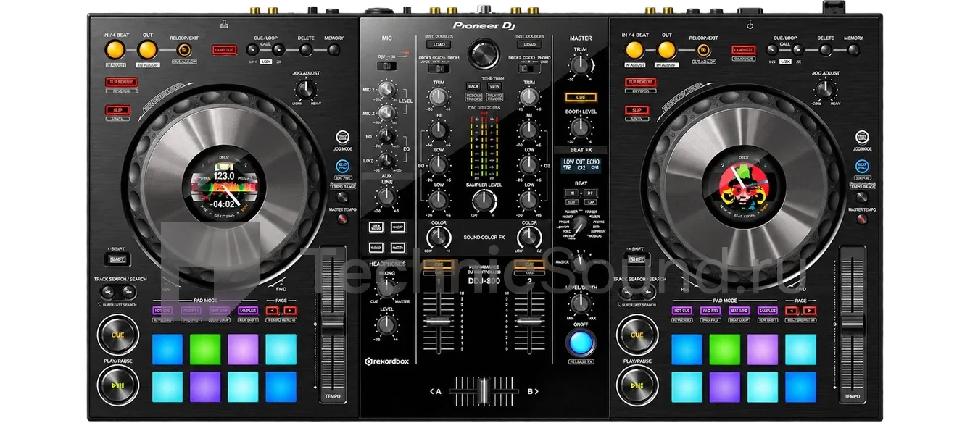Click the JOG ADJUST knob on deck 1

tap(306, 89)
